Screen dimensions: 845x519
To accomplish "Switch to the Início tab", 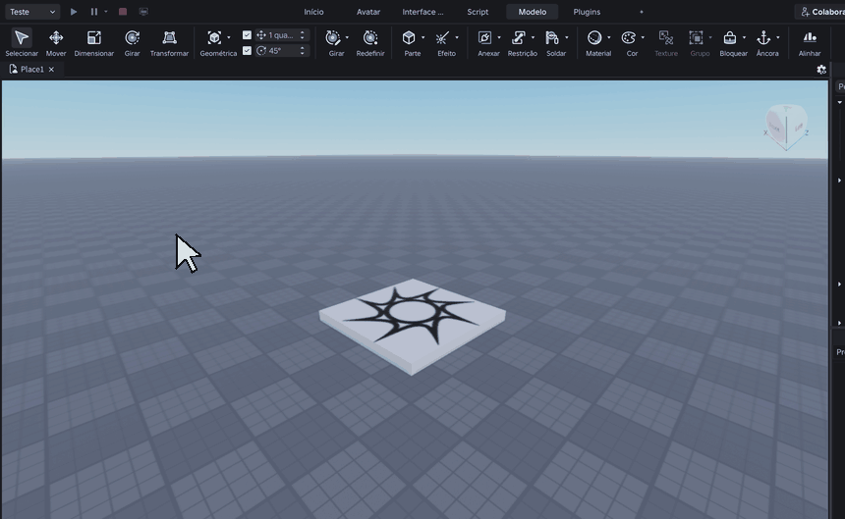I will tap(313, 12).
